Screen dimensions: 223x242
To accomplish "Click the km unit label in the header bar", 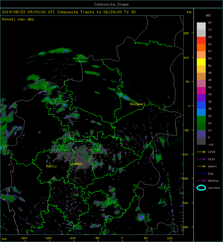I will (x=189, y=12).
